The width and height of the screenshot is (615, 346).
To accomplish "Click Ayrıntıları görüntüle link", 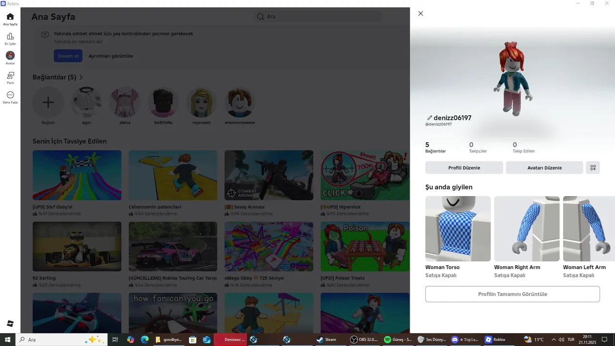I will (x=111, y=56).
